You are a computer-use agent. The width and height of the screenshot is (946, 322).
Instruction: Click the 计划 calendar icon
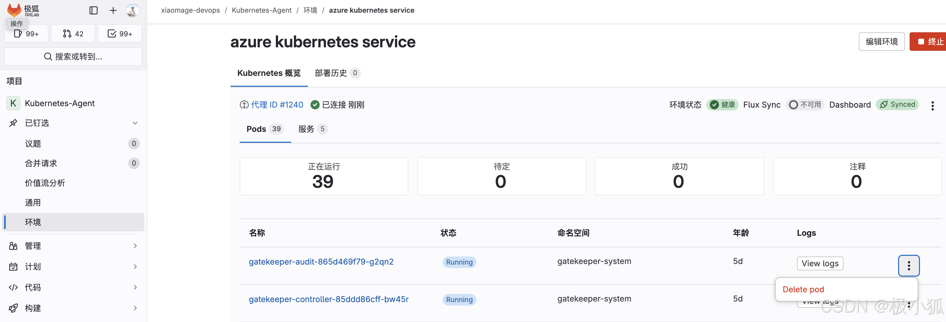point(13,267)
